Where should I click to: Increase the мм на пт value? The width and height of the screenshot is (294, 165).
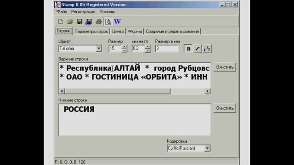coord(147,47)
